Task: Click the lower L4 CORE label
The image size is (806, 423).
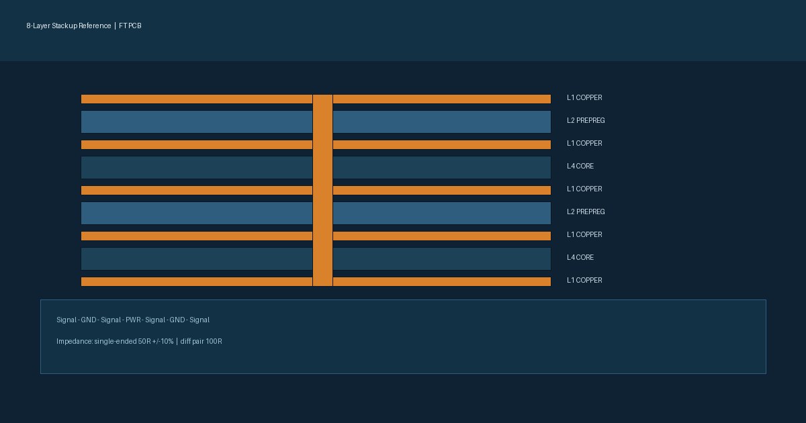Action: tap(580, 258)
